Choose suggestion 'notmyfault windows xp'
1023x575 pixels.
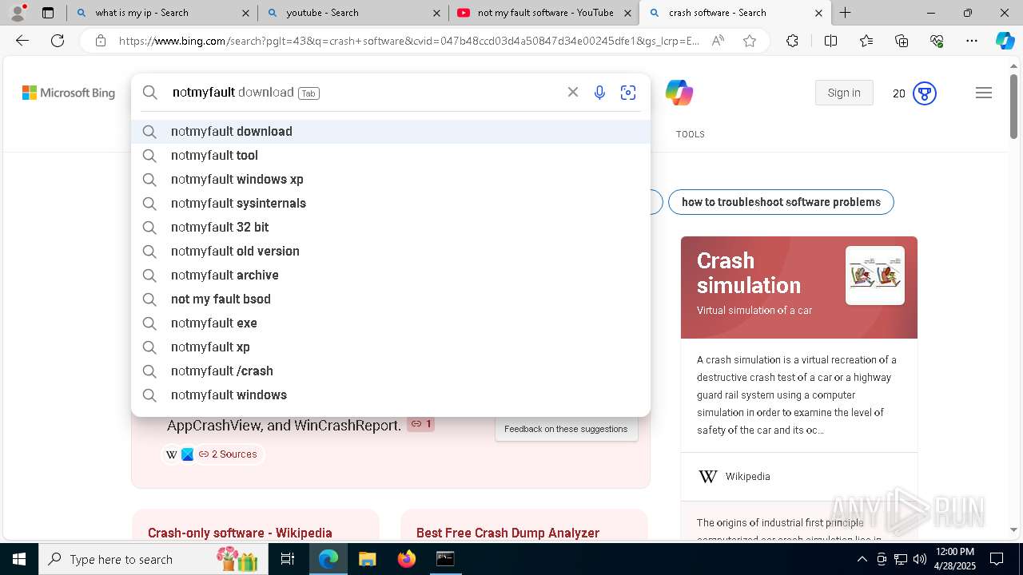click(x=391, y=179)
